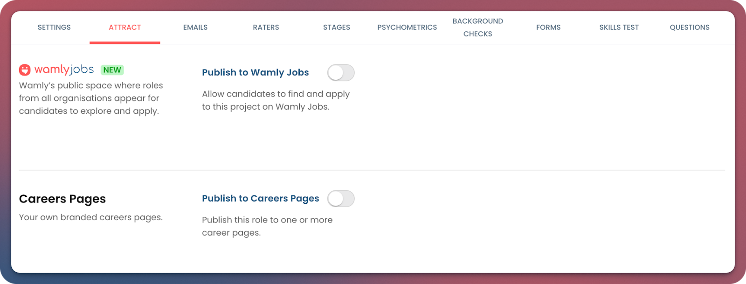Screen dimensions: 746x284
Task: Go to the Raters tab
Action: (266, 28)
